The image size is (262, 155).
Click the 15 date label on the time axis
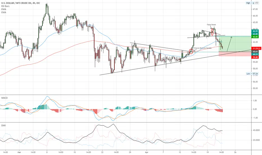pyautogui.click(x=75, y=152)
